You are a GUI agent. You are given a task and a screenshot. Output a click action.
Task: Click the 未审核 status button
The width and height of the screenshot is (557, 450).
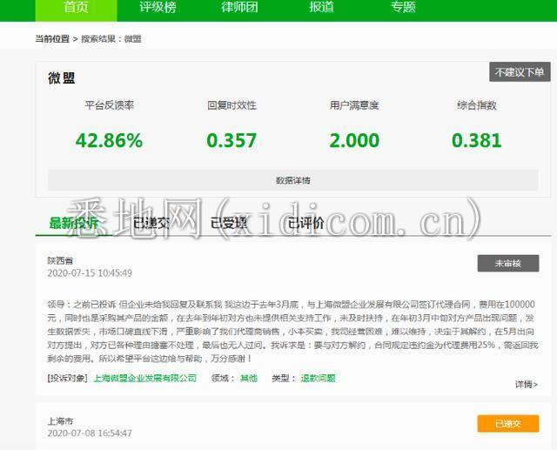coord(508,263)
